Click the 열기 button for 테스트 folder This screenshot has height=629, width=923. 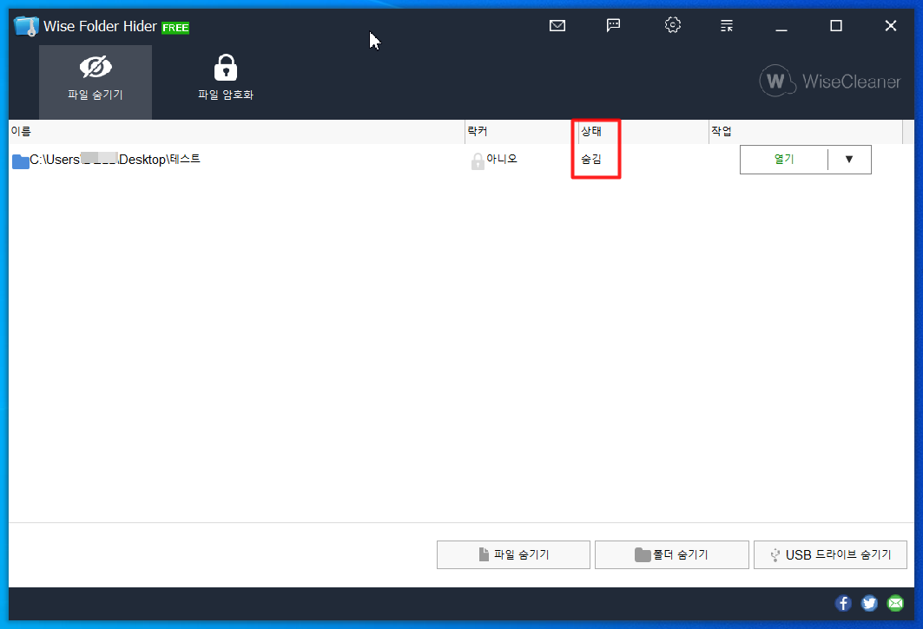[783, 160]
